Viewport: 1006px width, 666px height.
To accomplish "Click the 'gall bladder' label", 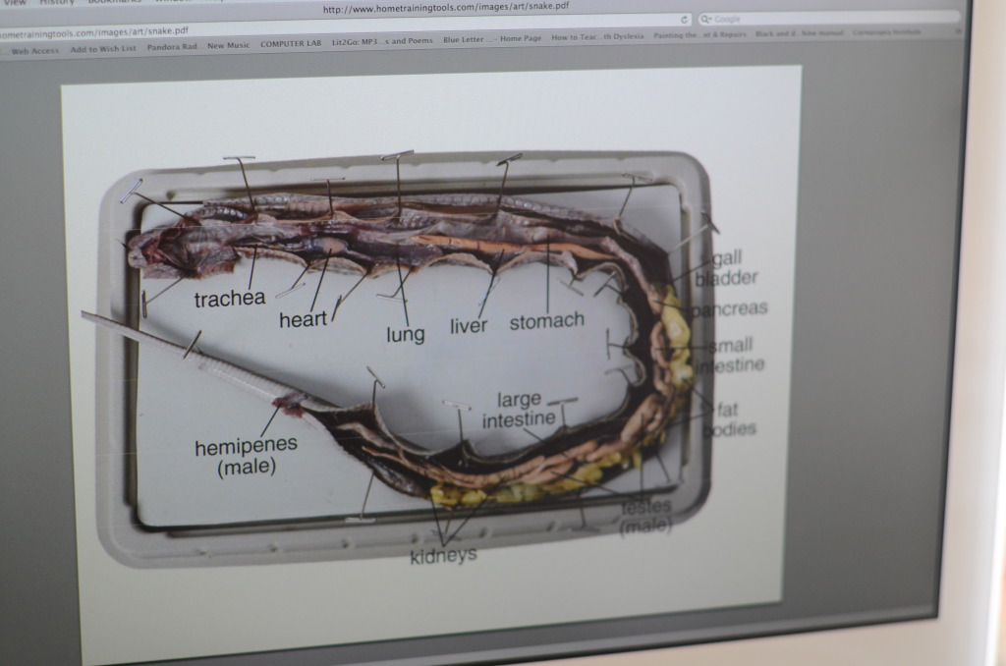I will [726, 268].
